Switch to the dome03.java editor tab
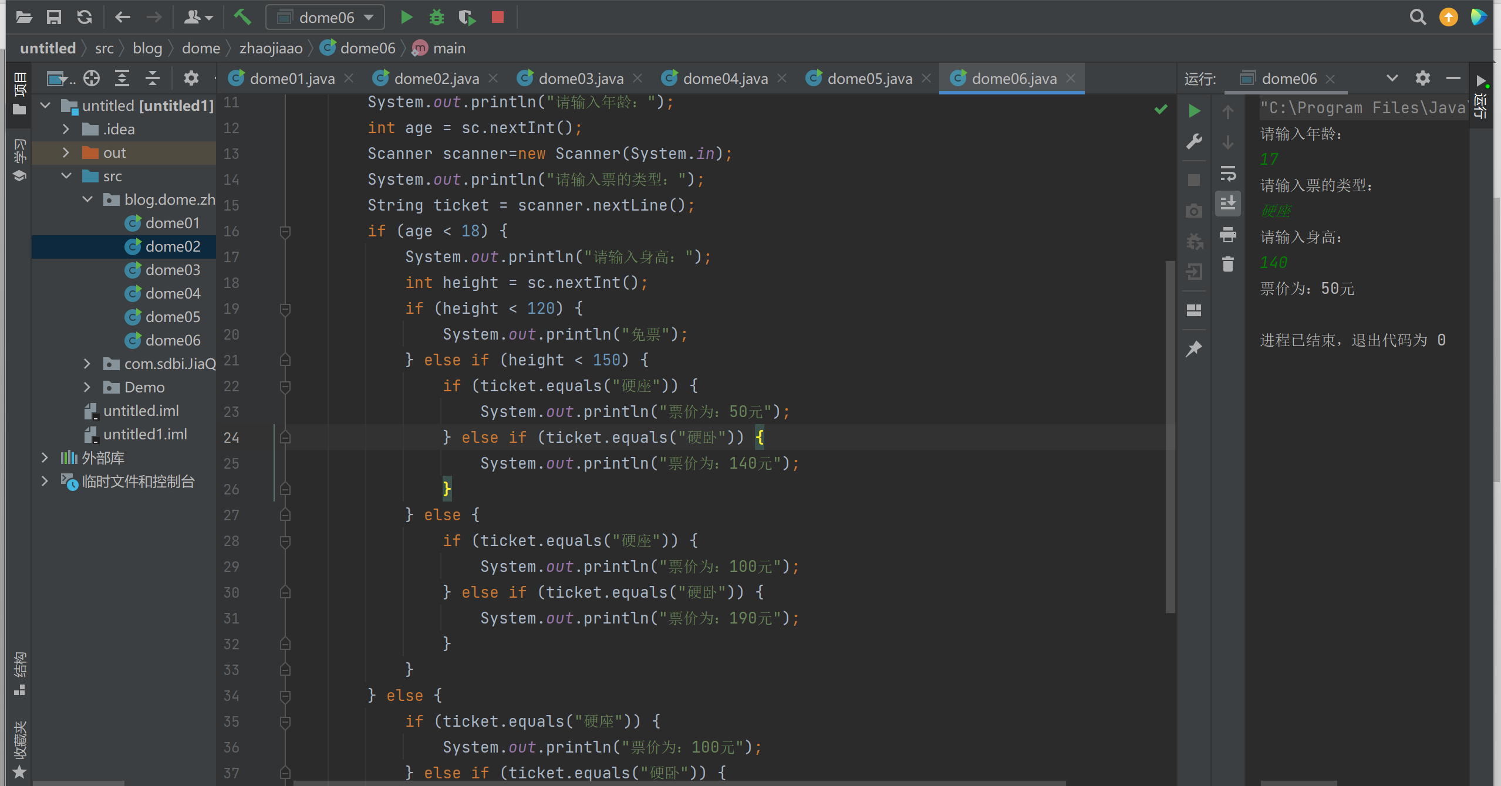 [x=580, y=79]
